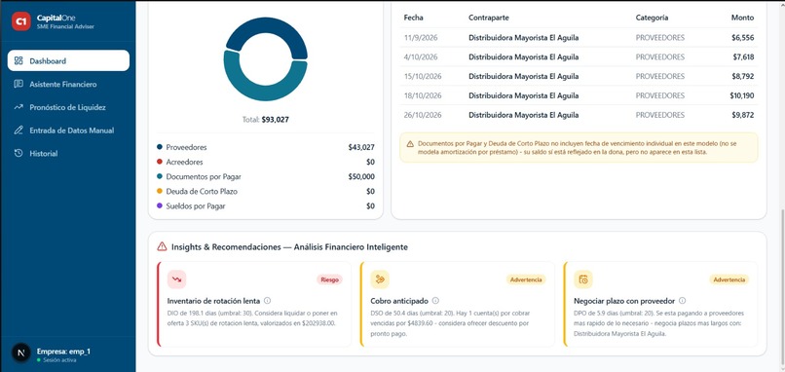Open the Dashboard menu item
The image size is (785, 372).
click(68, 60)
